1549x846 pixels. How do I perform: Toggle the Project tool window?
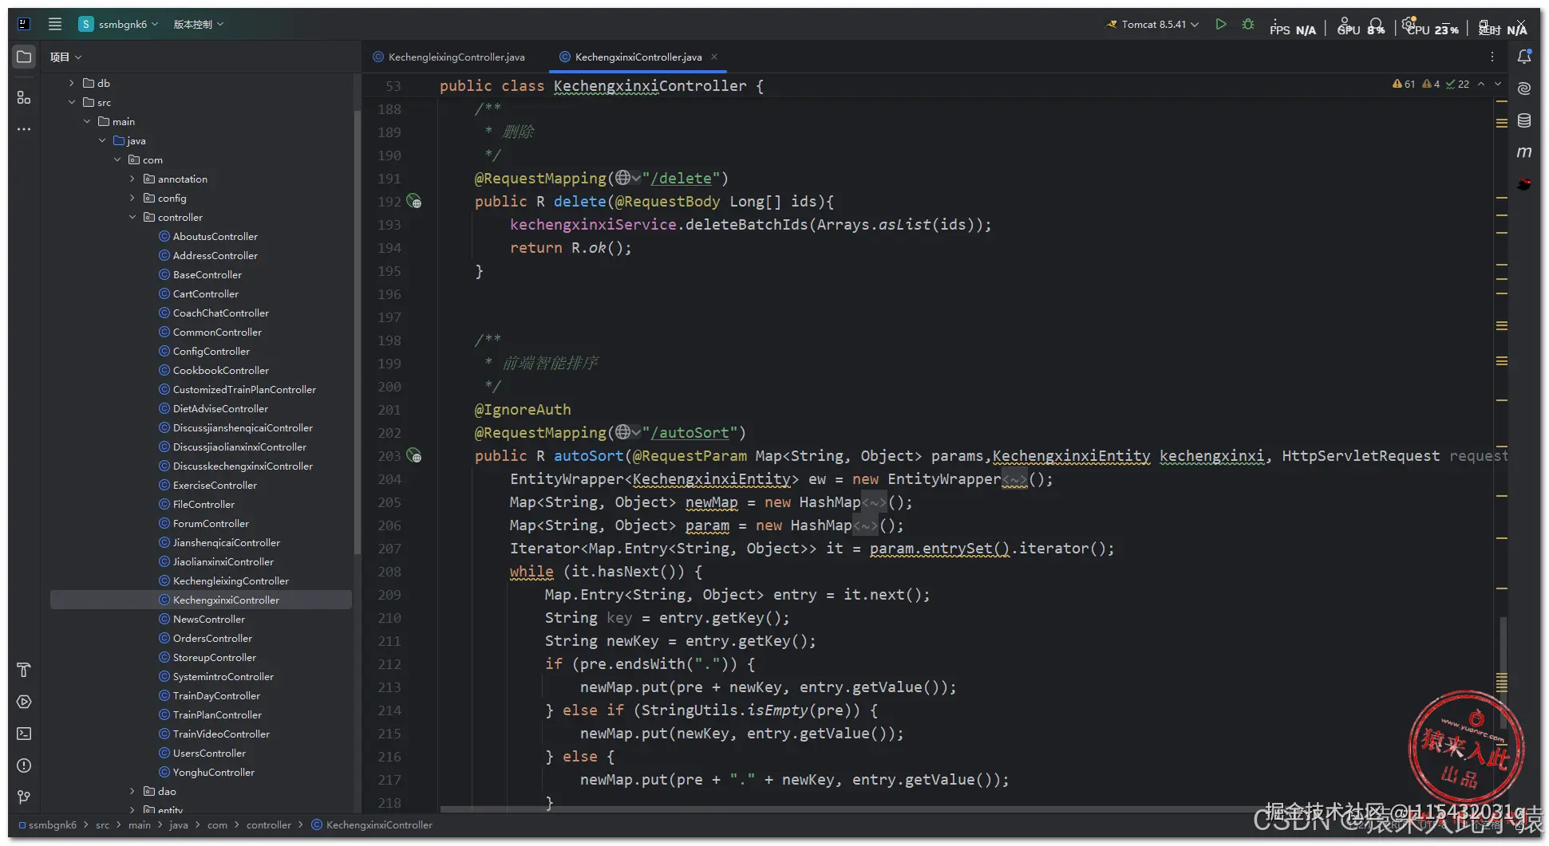click(24, 57)
